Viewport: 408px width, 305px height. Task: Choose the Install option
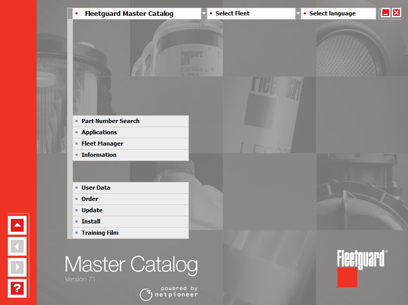click(x=91, y=221)
